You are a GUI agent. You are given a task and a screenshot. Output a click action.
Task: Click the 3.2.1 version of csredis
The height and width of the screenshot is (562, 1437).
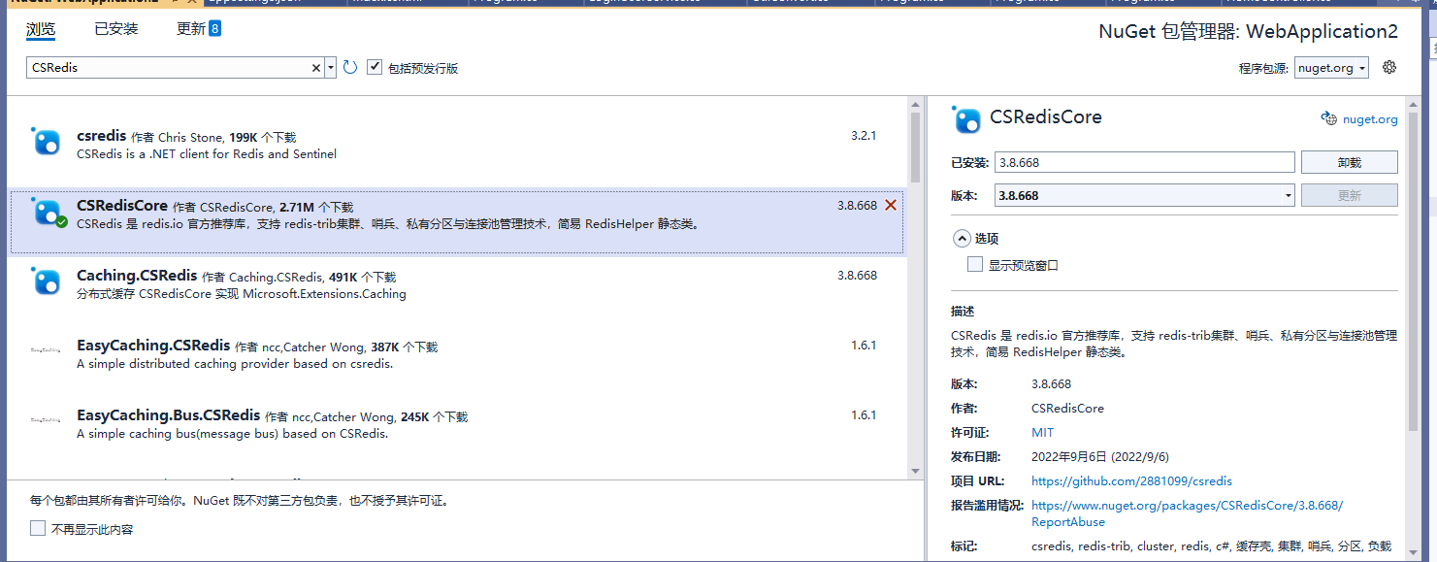pyautogui.click(x=864, y=136)
